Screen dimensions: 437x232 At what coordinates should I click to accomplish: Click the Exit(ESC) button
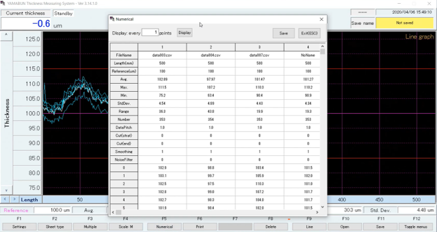click(310, 33)
